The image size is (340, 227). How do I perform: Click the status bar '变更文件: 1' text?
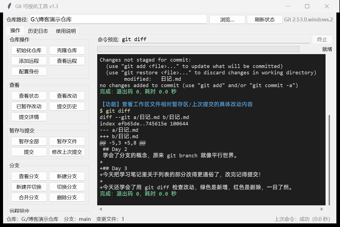point(110,219)
